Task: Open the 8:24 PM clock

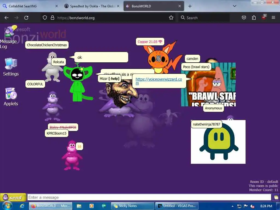Action: tap(266, 206)
